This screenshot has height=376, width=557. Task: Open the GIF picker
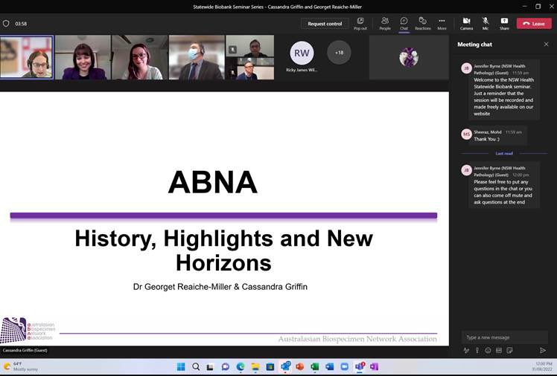click(x=499, y=350)
